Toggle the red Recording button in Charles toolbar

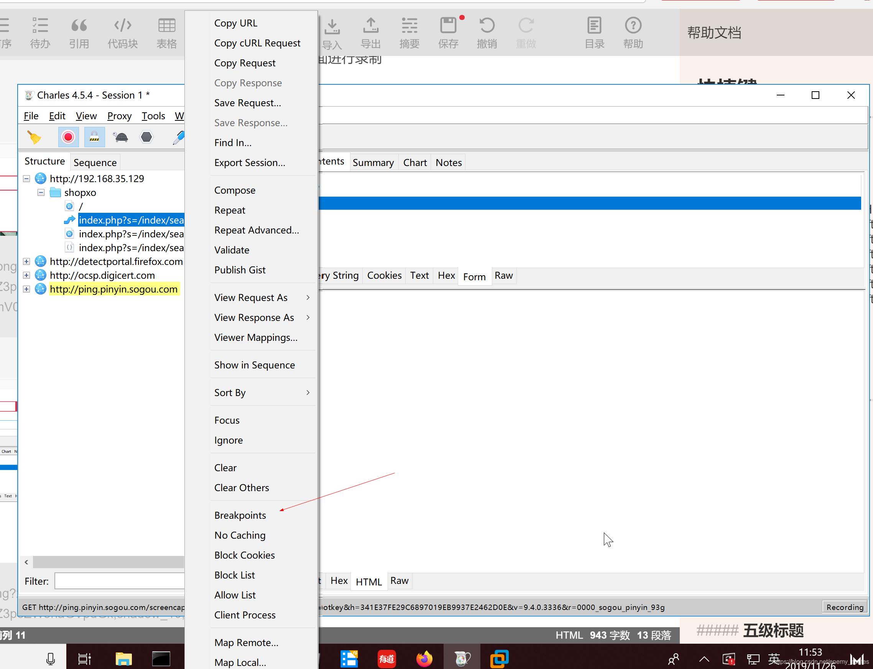click(68, 137)
